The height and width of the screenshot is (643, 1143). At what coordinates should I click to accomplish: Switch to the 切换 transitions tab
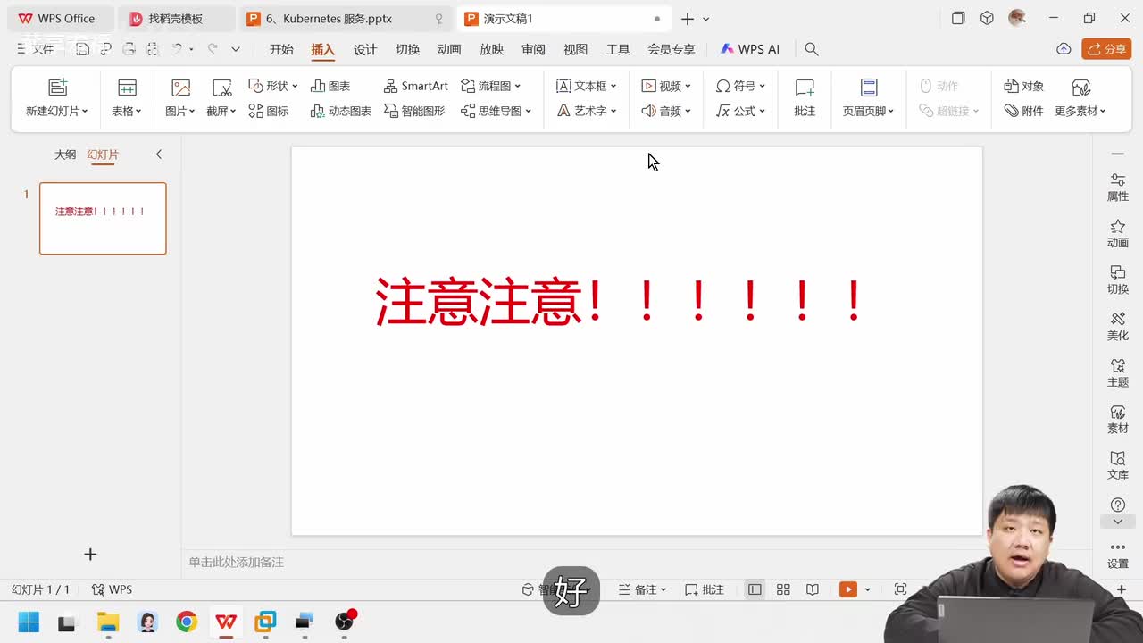tap(407, 49)
